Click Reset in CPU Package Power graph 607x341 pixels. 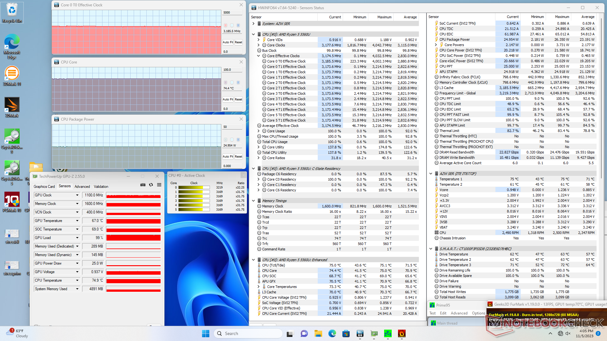(x=238, y=156)
